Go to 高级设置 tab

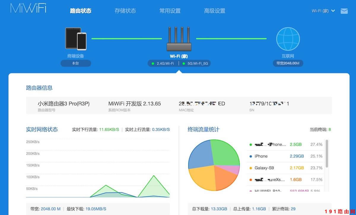point(214,11)
